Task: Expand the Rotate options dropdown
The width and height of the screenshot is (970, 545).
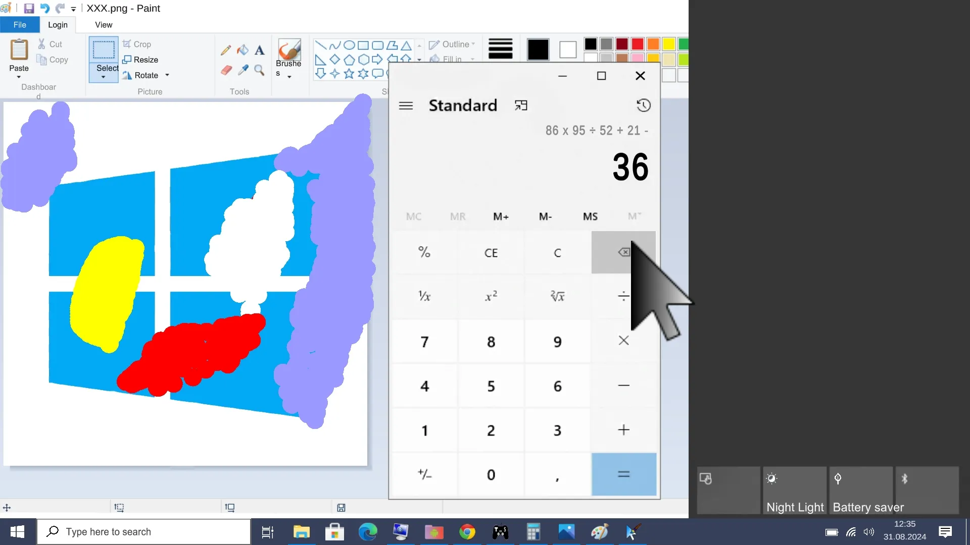Action: tap(168, 75)
